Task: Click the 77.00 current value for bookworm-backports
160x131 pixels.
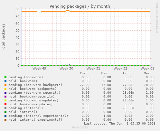Action: pyautogui.click(x=85, y=85)
